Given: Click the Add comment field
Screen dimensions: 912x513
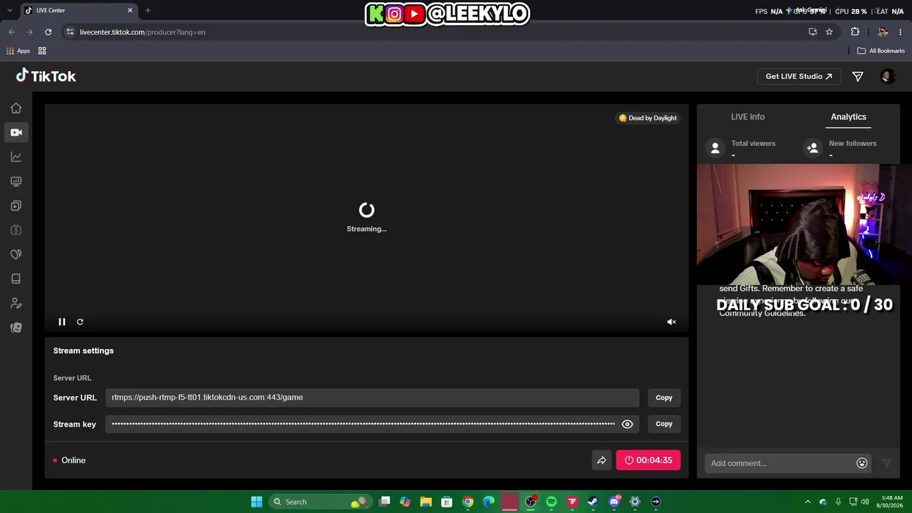Looking at the screenshot, I should pyautogui.click(x=781, y=463).
